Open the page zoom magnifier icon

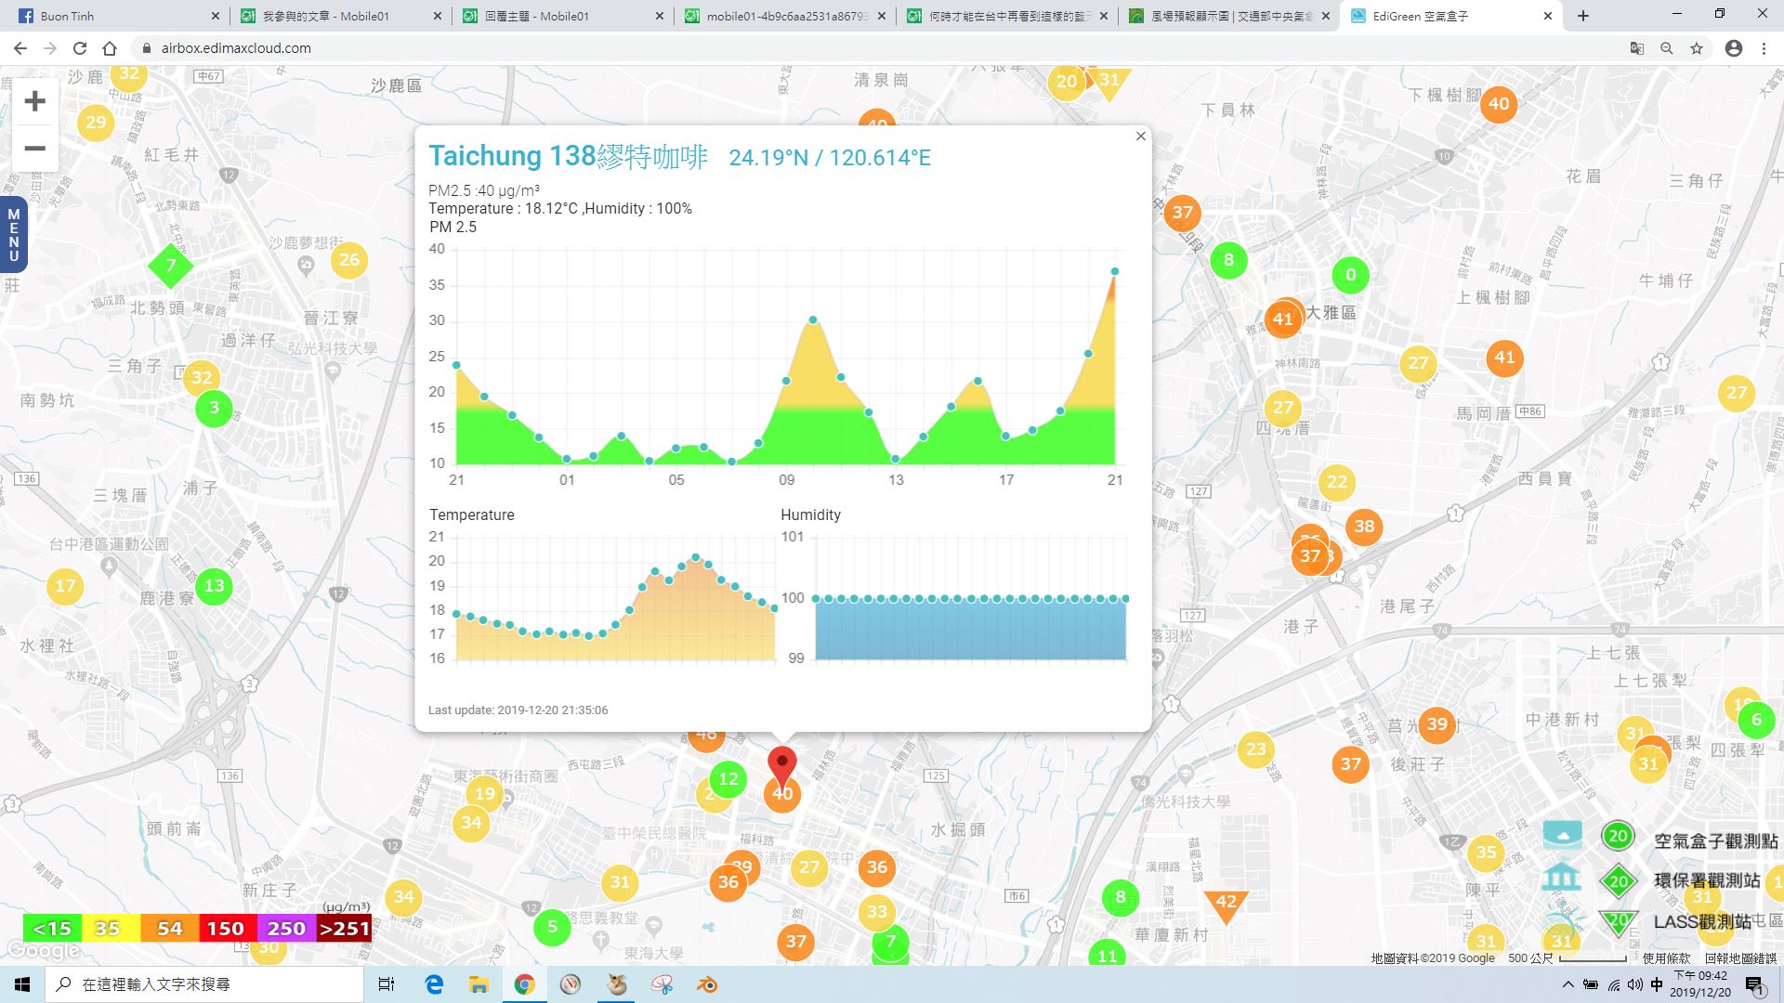click(1667, 48)
